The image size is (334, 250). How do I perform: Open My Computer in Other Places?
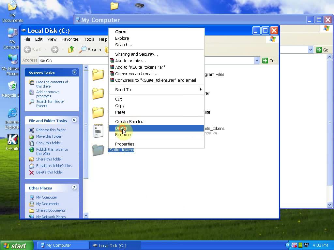[46, 198]
